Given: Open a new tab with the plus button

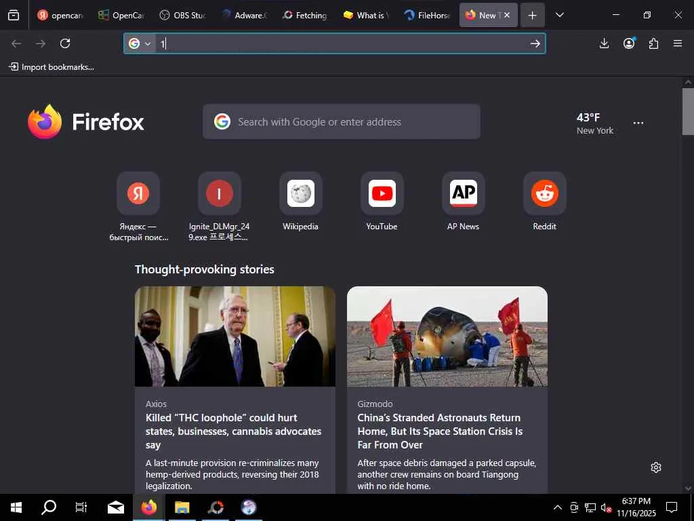Looking at the screenshot, I should point(533,16).
